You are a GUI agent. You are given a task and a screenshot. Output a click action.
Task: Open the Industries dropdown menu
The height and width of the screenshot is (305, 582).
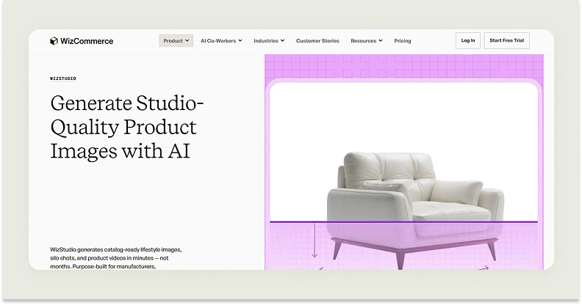[269, 41]
